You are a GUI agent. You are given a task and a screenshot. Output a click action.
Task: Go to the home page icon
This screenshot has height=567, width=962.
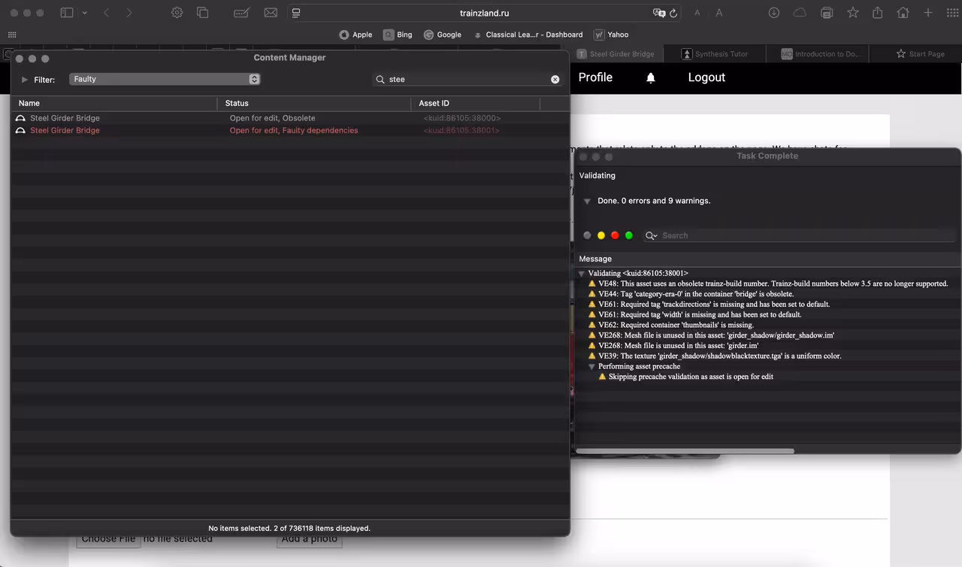click(x=903, y=13)
